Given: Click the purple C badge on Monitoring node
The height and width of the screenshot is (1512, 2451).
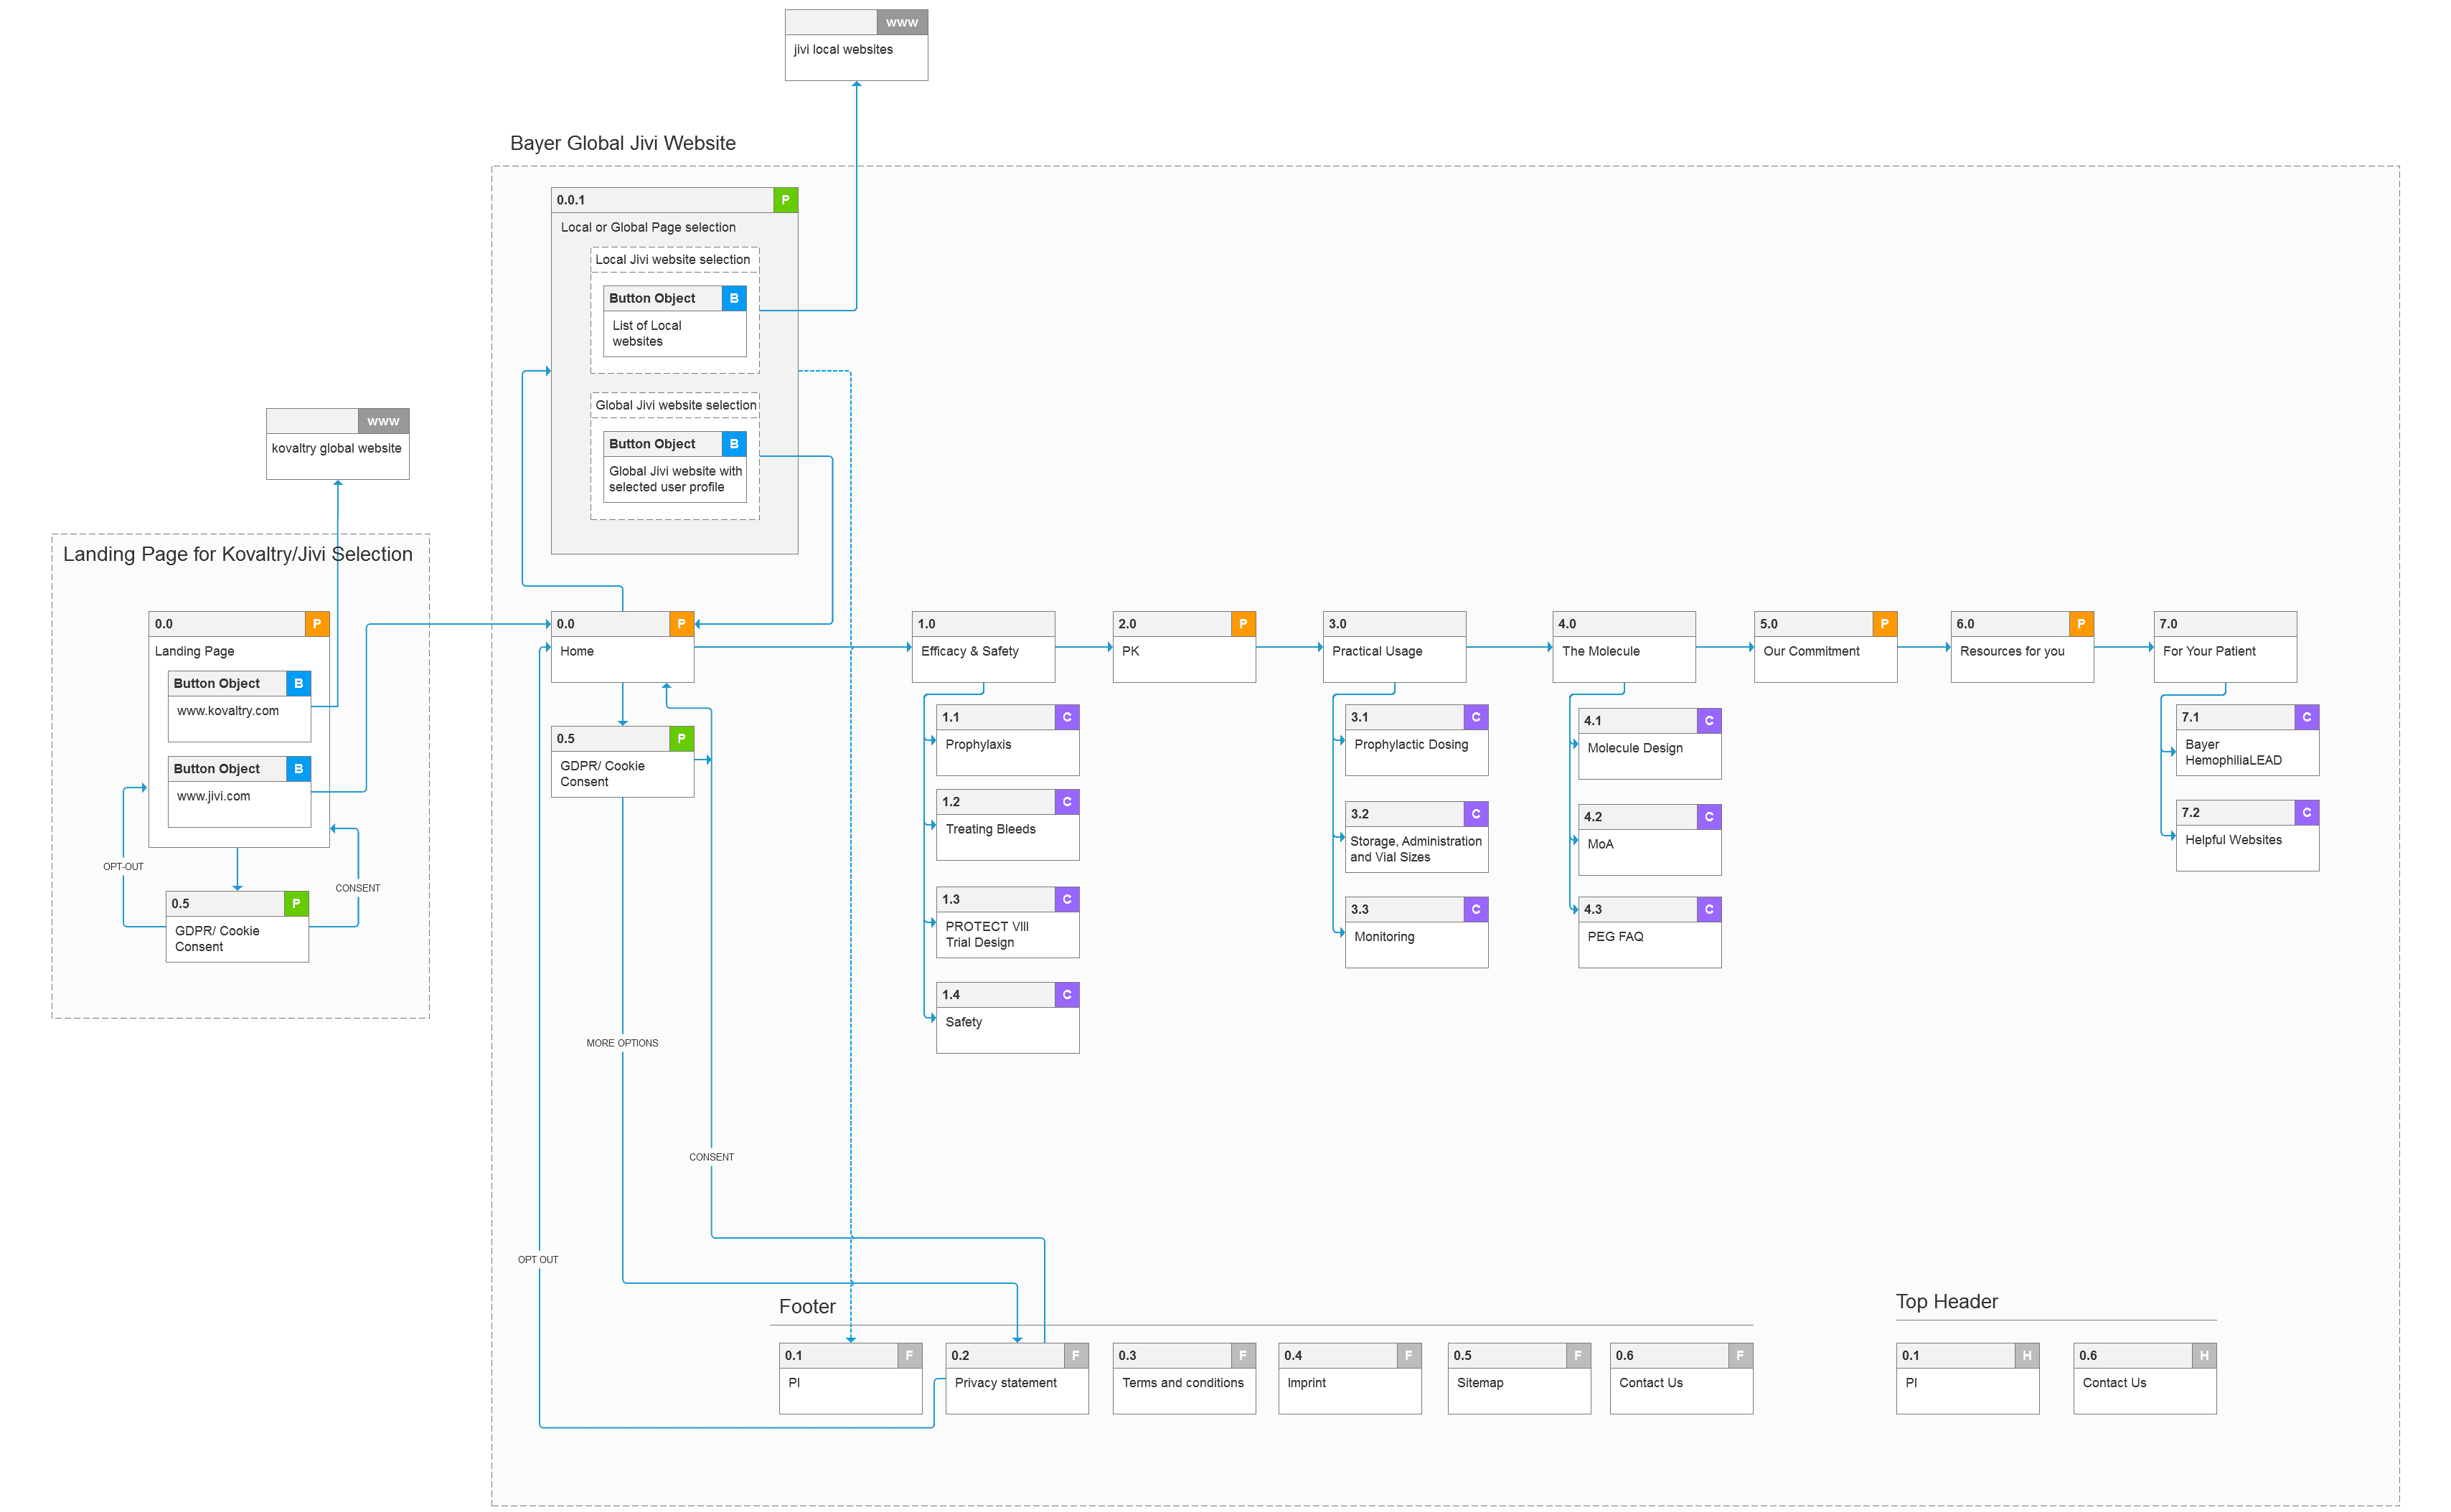Looking at the screenshot, I should tap(1476, 909).
